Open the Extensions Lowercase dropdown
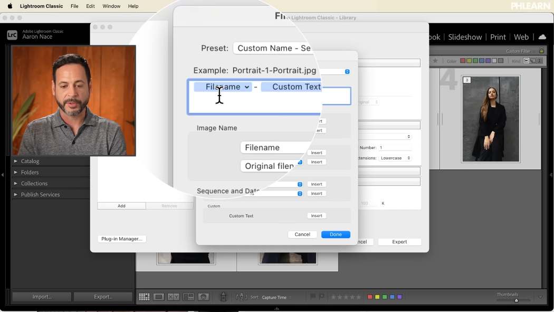This screenshot has width=554, height=312. pyautogui.click(x=395, y=158)
